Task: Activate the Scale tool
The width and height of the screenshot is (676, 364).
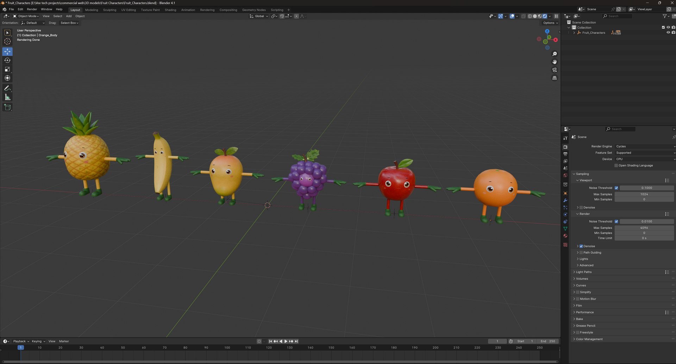Action: click(x=7, y=69)
